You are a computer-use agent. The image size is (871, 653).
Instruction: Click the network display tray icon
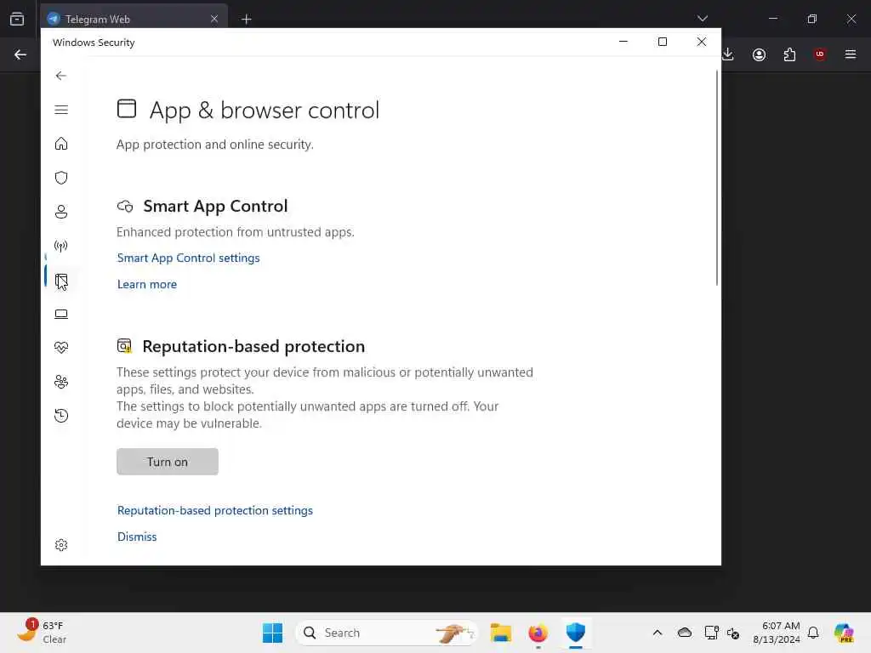711,633
